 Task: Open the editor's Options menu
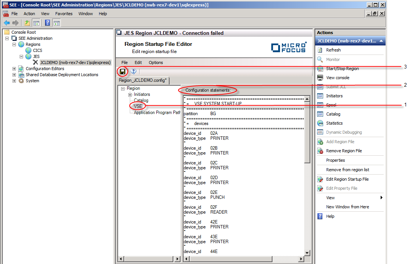156,62
